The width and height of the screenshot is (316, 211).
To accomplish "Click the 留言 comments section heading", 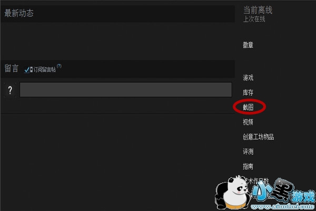I will [x=12, y=68].
